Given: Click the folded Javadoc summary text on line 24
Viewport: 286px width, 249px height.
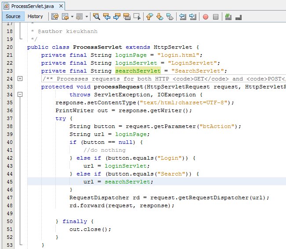Looking at the screenshot, I should [x=164, y=79].
